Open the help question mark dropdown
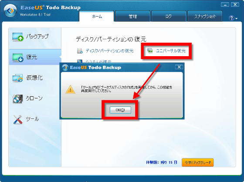The width and height of the screenshot is (244, 182). point(233,18)
